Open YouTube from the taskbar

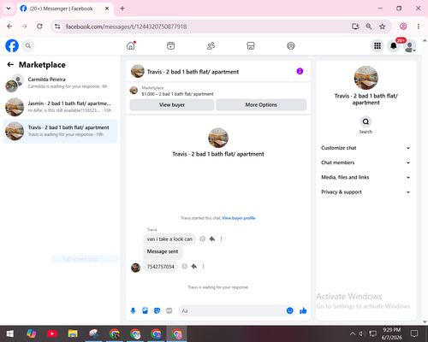52,333
